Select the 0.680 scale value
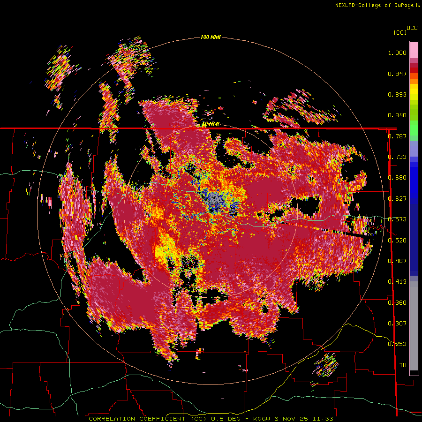The height and width of the screenshot is (422, 422). [x=397, y=178]
